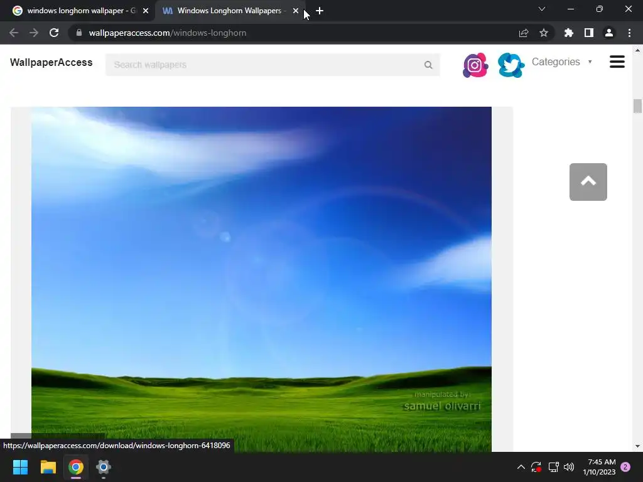This screenshot has width=643, height=482.
Task: Select the Windows Longhorn Wallpapers tab
Action: click(230, 11)
